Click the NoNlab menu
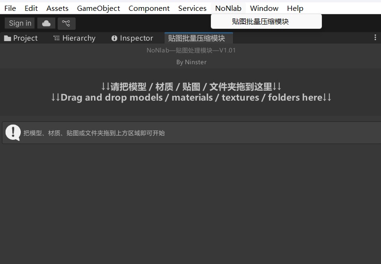Screen dimensions: 381x264 tap(228, 9)
